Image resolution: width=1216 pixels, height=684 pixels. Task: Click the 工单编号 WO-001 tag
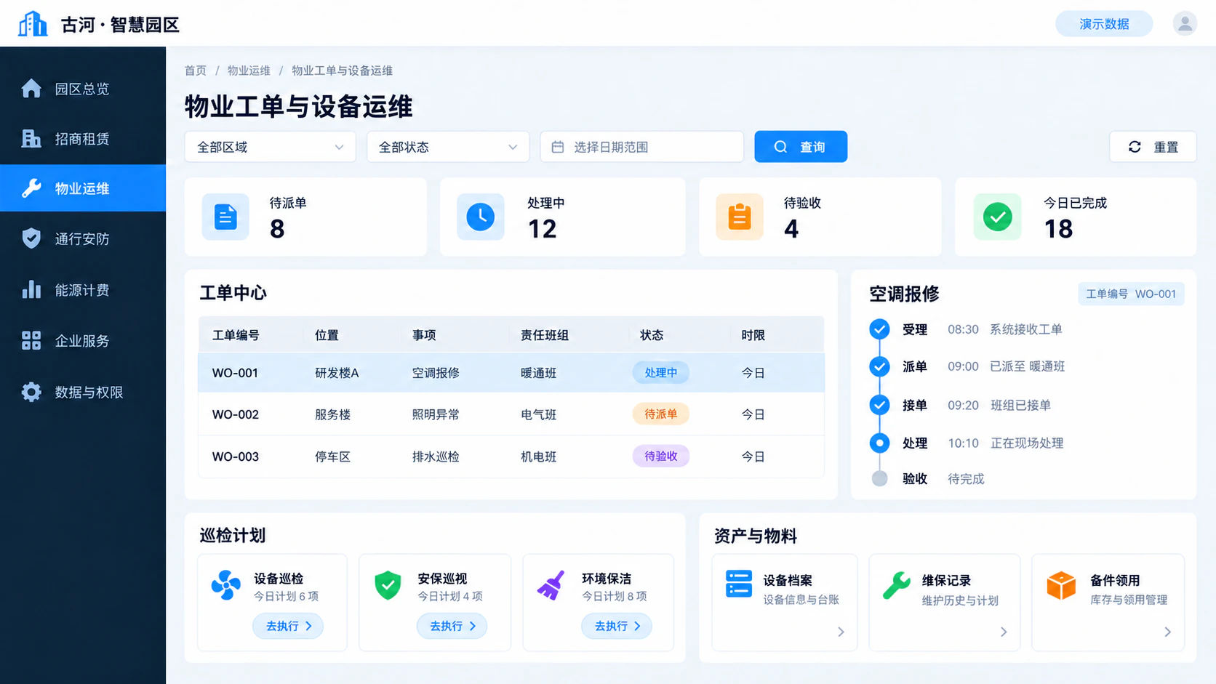pyautogui.click(x=1131, y=294)
